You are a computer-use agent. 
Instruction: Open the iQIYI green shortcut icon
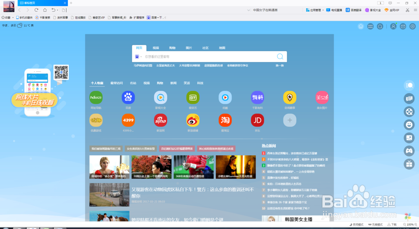pyautogui.click(x=193, y=97)
